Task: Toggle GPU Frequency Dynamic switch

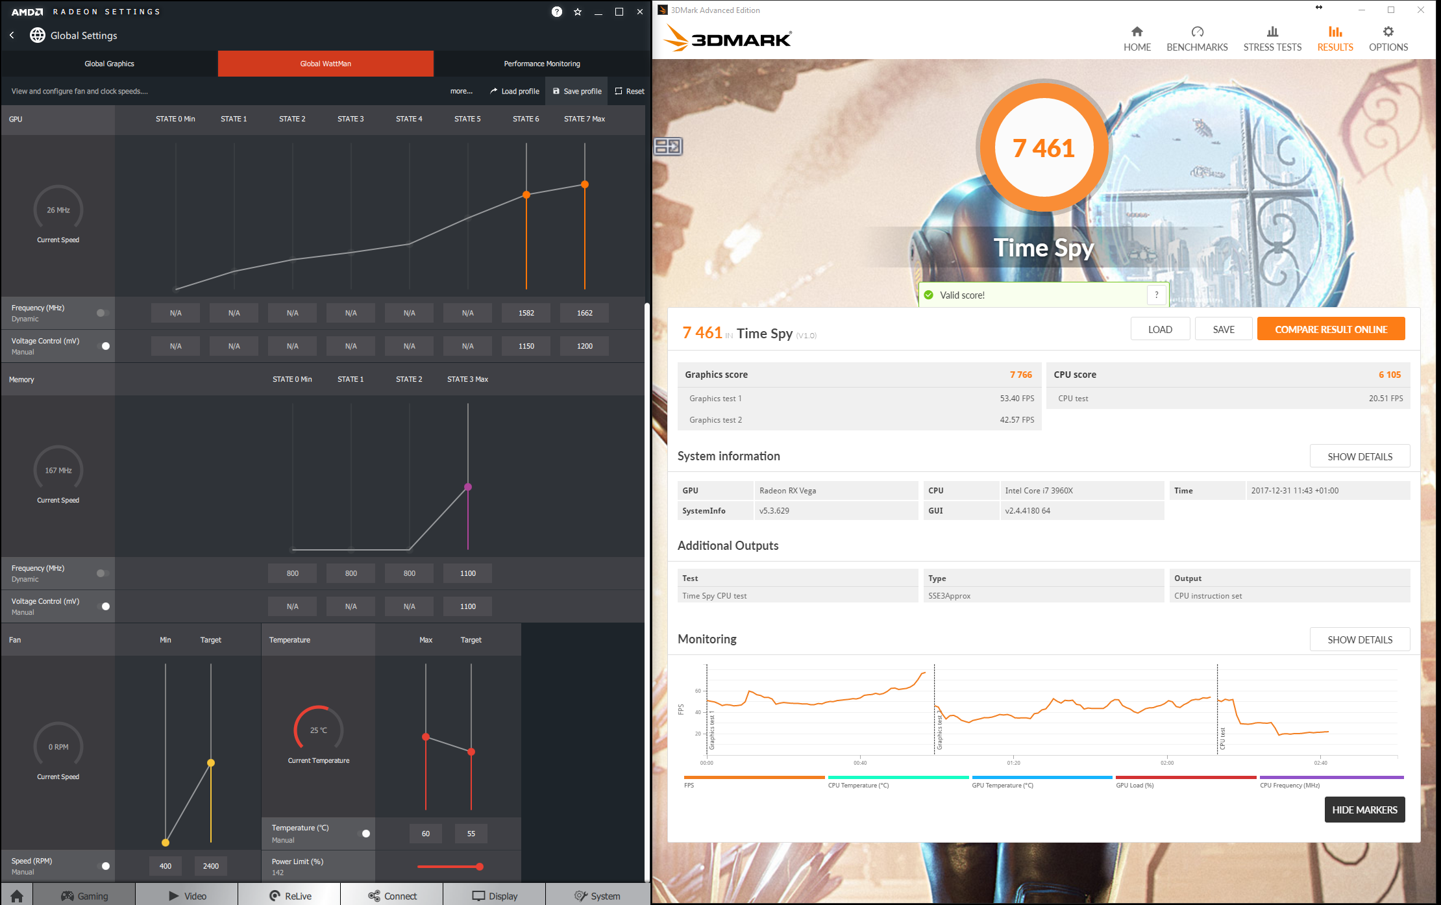Action: 103,313
